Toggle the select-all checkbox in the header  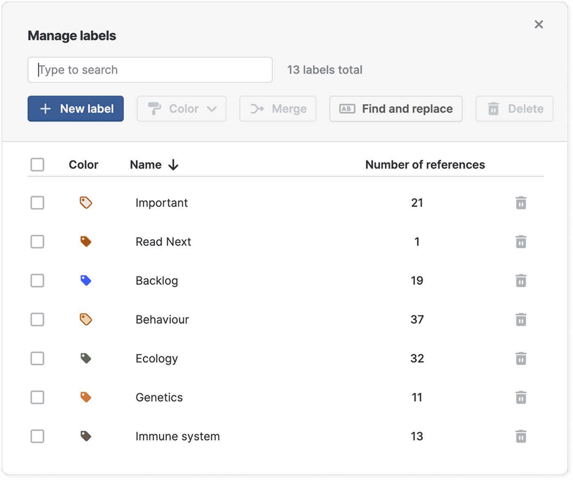(37, 165)
